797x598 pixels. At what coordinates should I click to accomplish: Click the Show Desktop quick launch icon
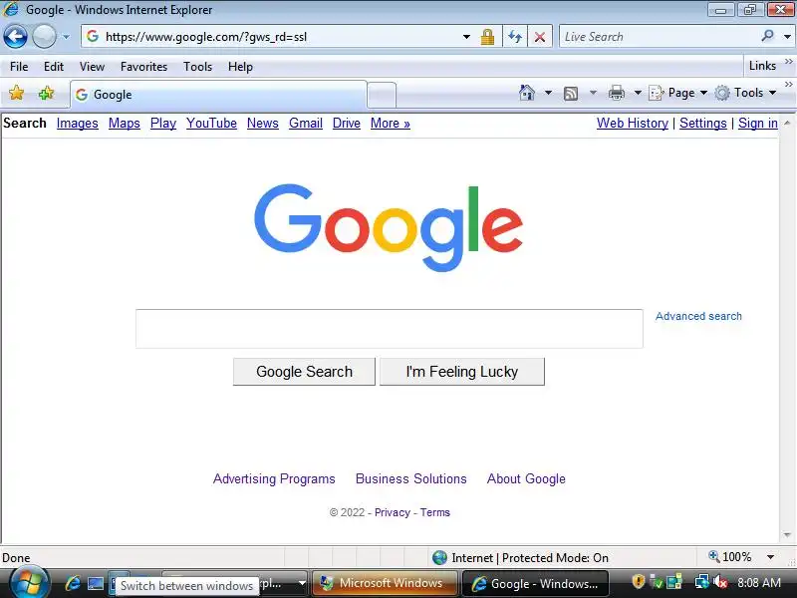(x=96, y=583)
